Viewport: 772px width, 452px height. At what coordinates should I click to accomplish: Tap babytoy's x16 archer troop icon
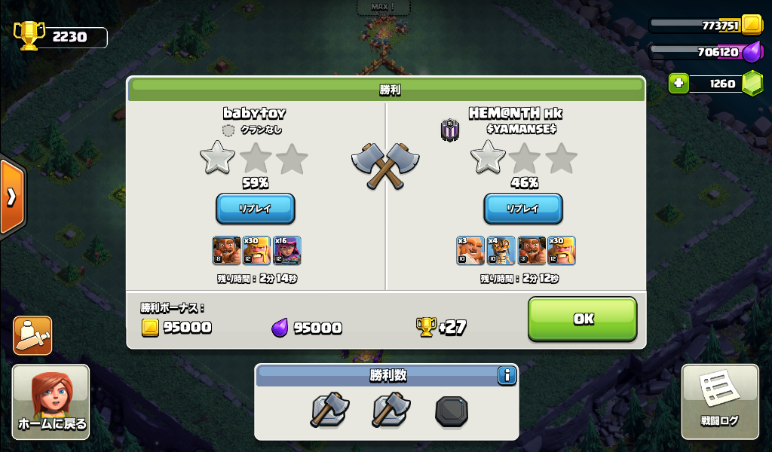tap(287, 250)
